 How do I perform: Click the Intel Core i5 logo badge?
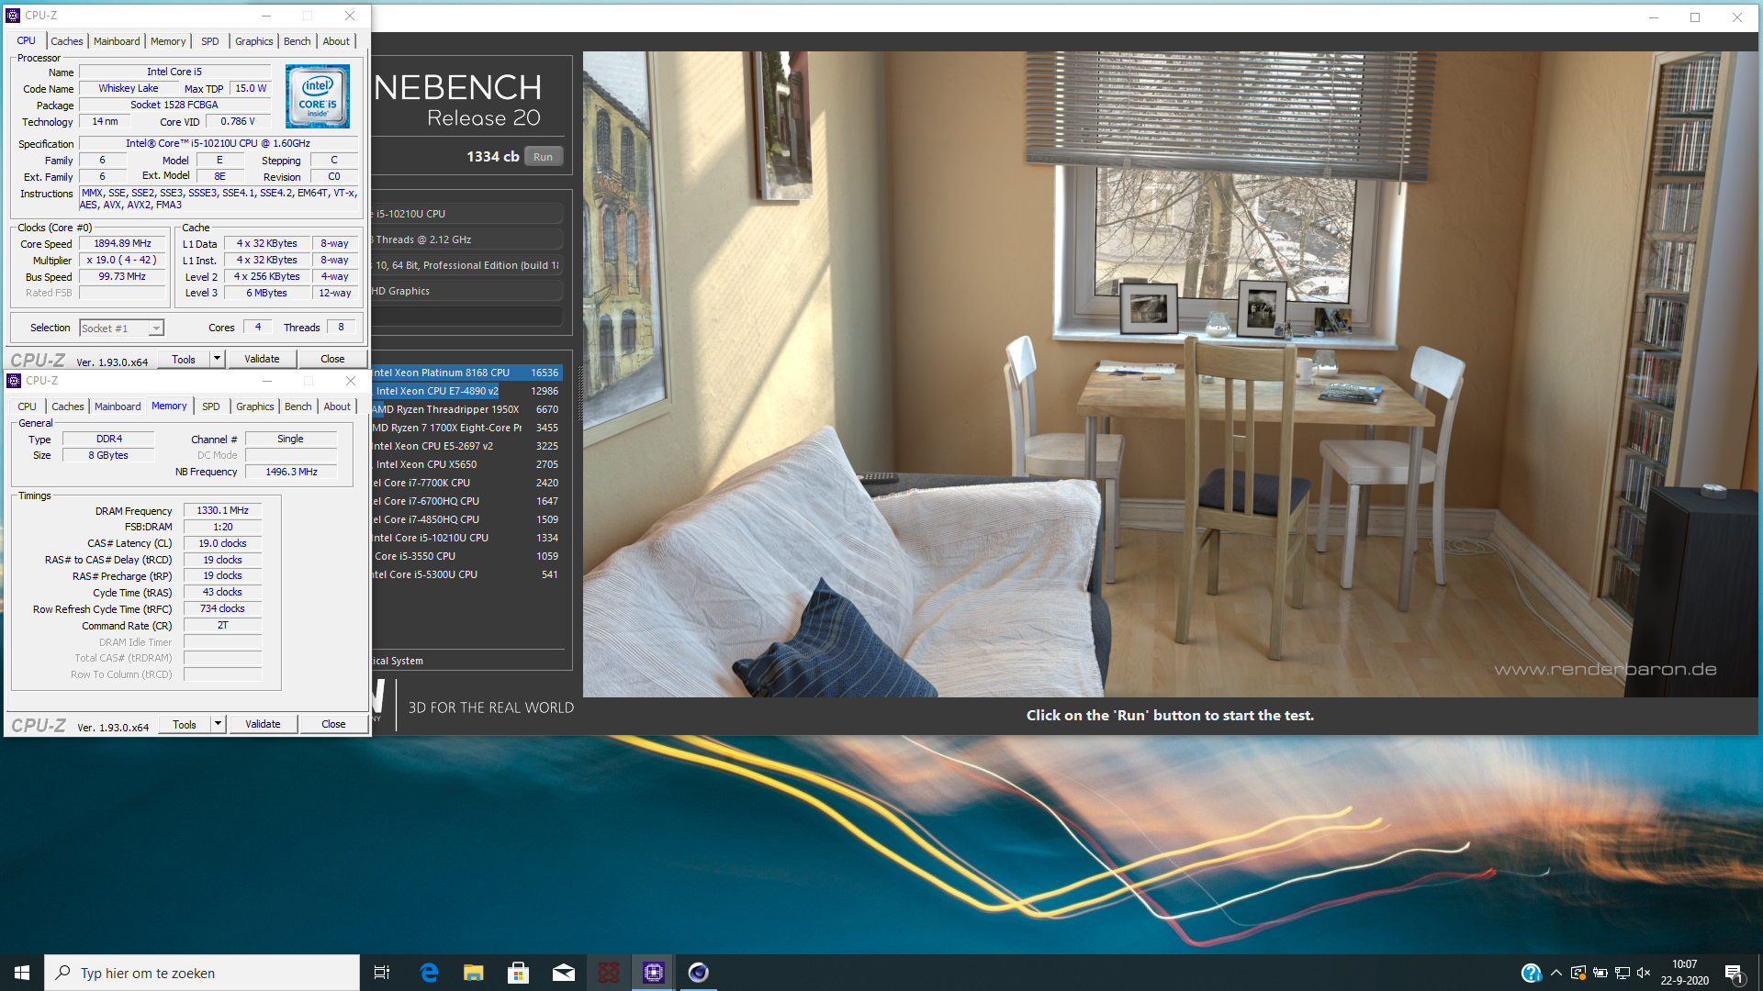point(317,96)
